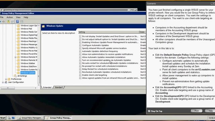Select 'Allow signed updates from an intranet' setting
Image resolution: width=215 pixels, height=121 pixels.
pyautogui.click(x=111, y=78)
